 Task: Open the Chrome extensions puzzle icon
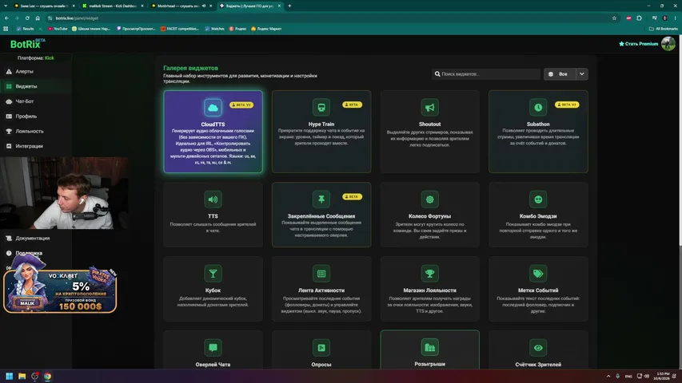[639, 18]
